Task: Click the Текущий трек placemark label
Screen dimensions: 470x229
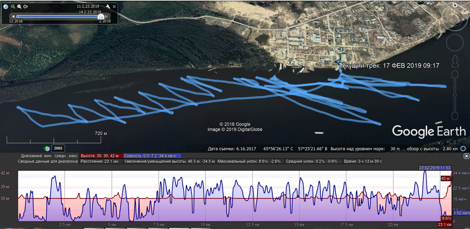Action: (389, 65)
